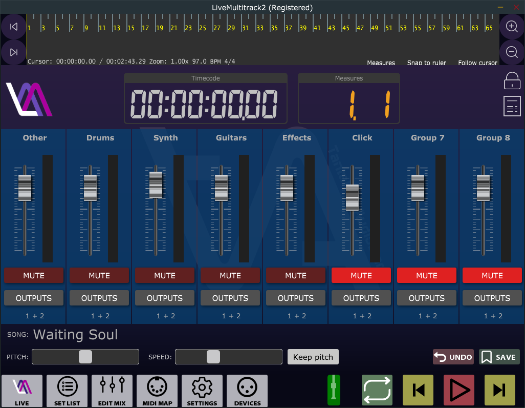Toggle the loop playback button
The image size is (525, 408).
377,390
